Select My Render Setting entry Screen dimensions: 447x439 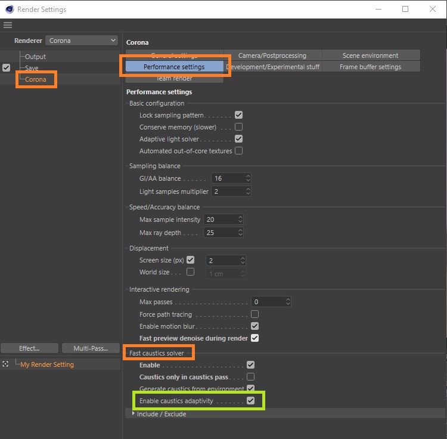coord(47,364)
